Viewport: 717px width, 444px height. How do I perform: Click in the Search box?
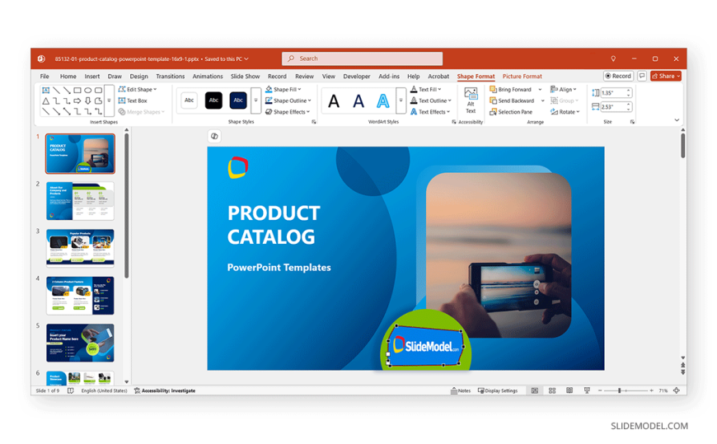362,58
